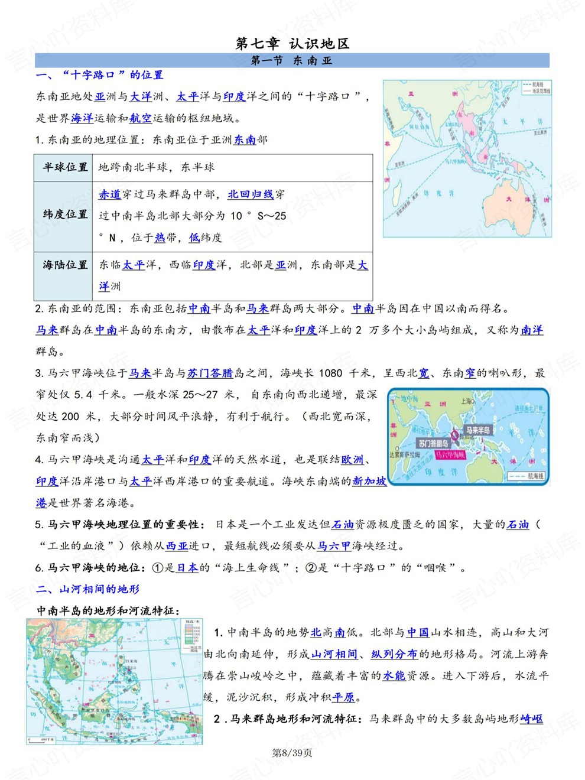Click the underlined word 日本
The image size is (585, 780).
[x=187, y=568]
